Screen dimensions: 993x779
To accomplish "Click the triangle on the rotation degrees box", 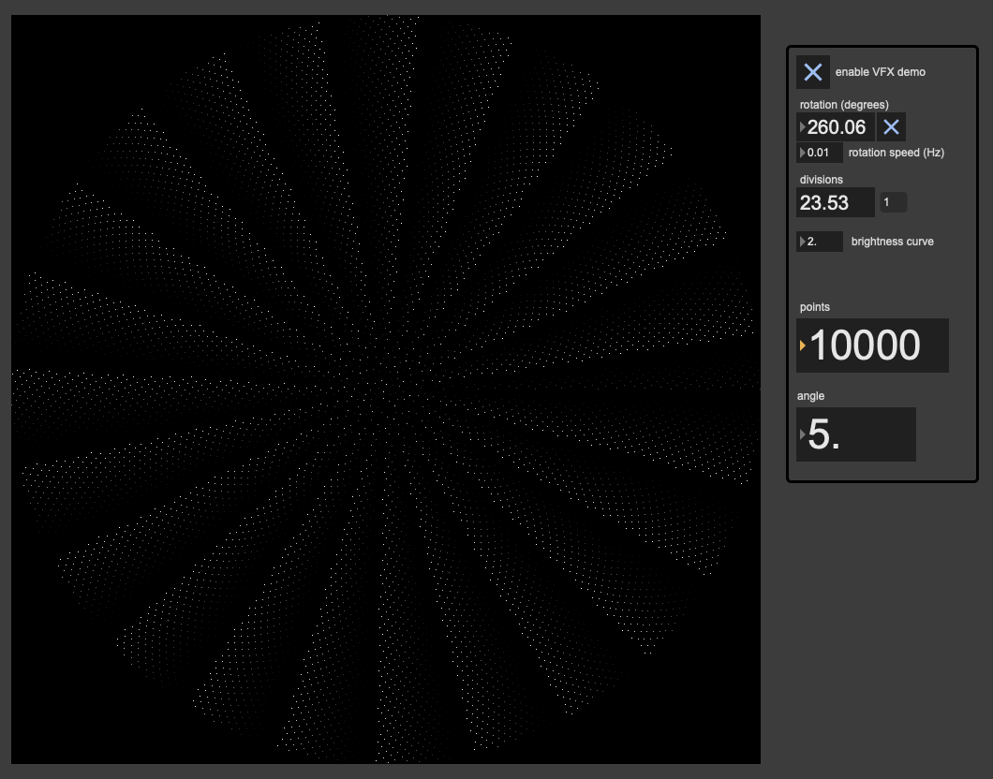I will (802, 127).
